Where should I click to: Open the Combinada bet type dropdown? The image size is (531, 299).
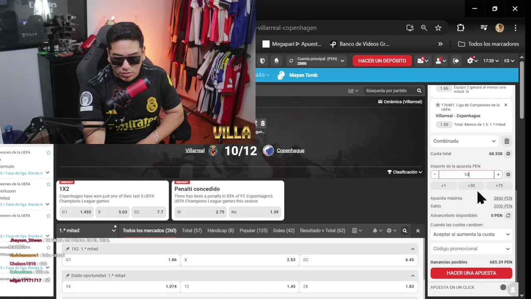(464, 141)
